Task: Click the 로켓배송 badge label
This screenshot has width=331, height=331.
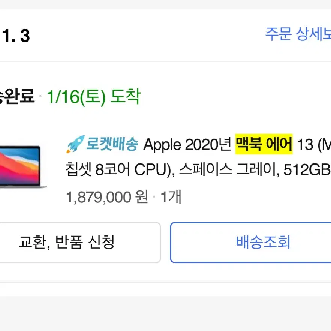Action: tap(112, 144)
